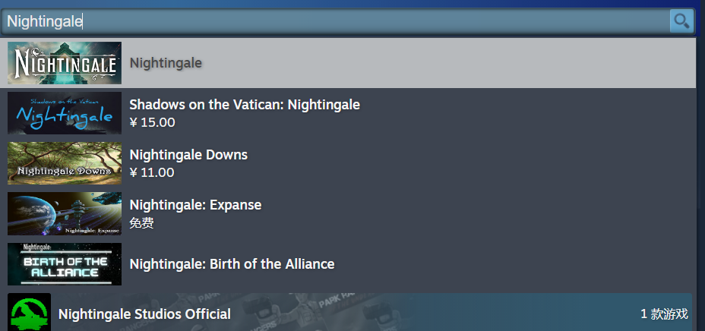705x331 pixels.
Task: Click the ¥ 11.00 price label
Action: tap(152, 172)
